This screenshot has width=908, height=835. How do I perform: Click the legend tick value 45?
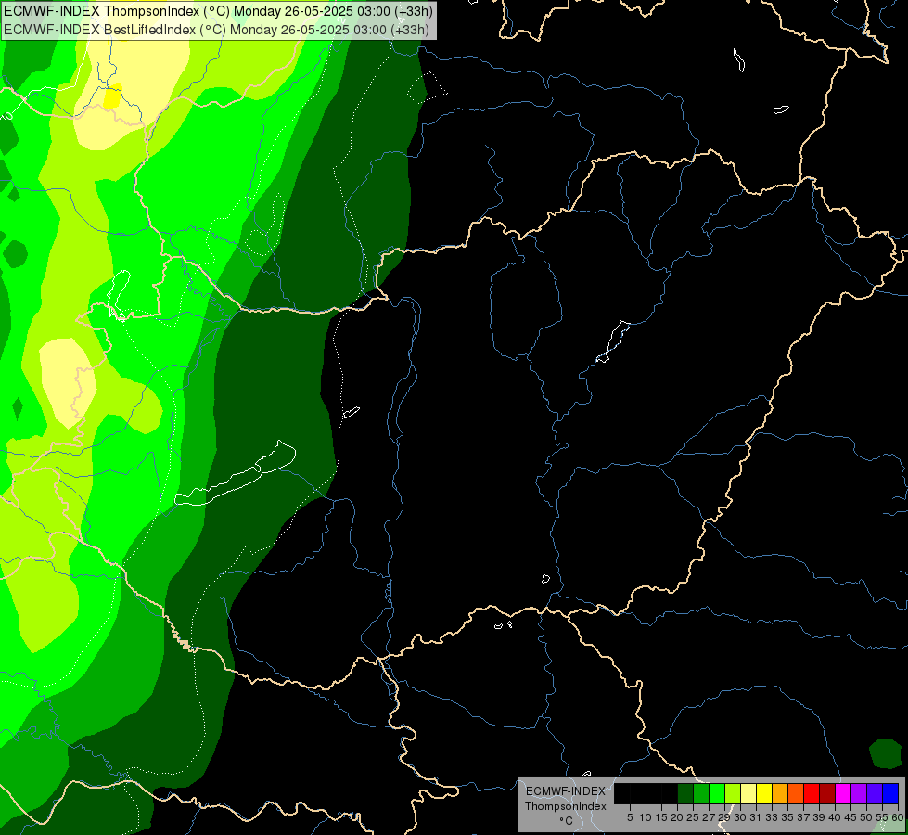click(x=850, y=817)
